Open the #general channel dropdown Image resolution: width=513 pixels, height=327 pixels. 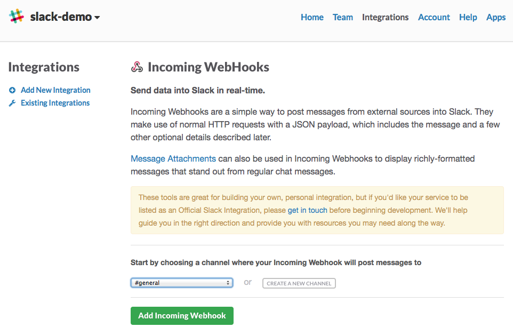[x=182, y=283]
